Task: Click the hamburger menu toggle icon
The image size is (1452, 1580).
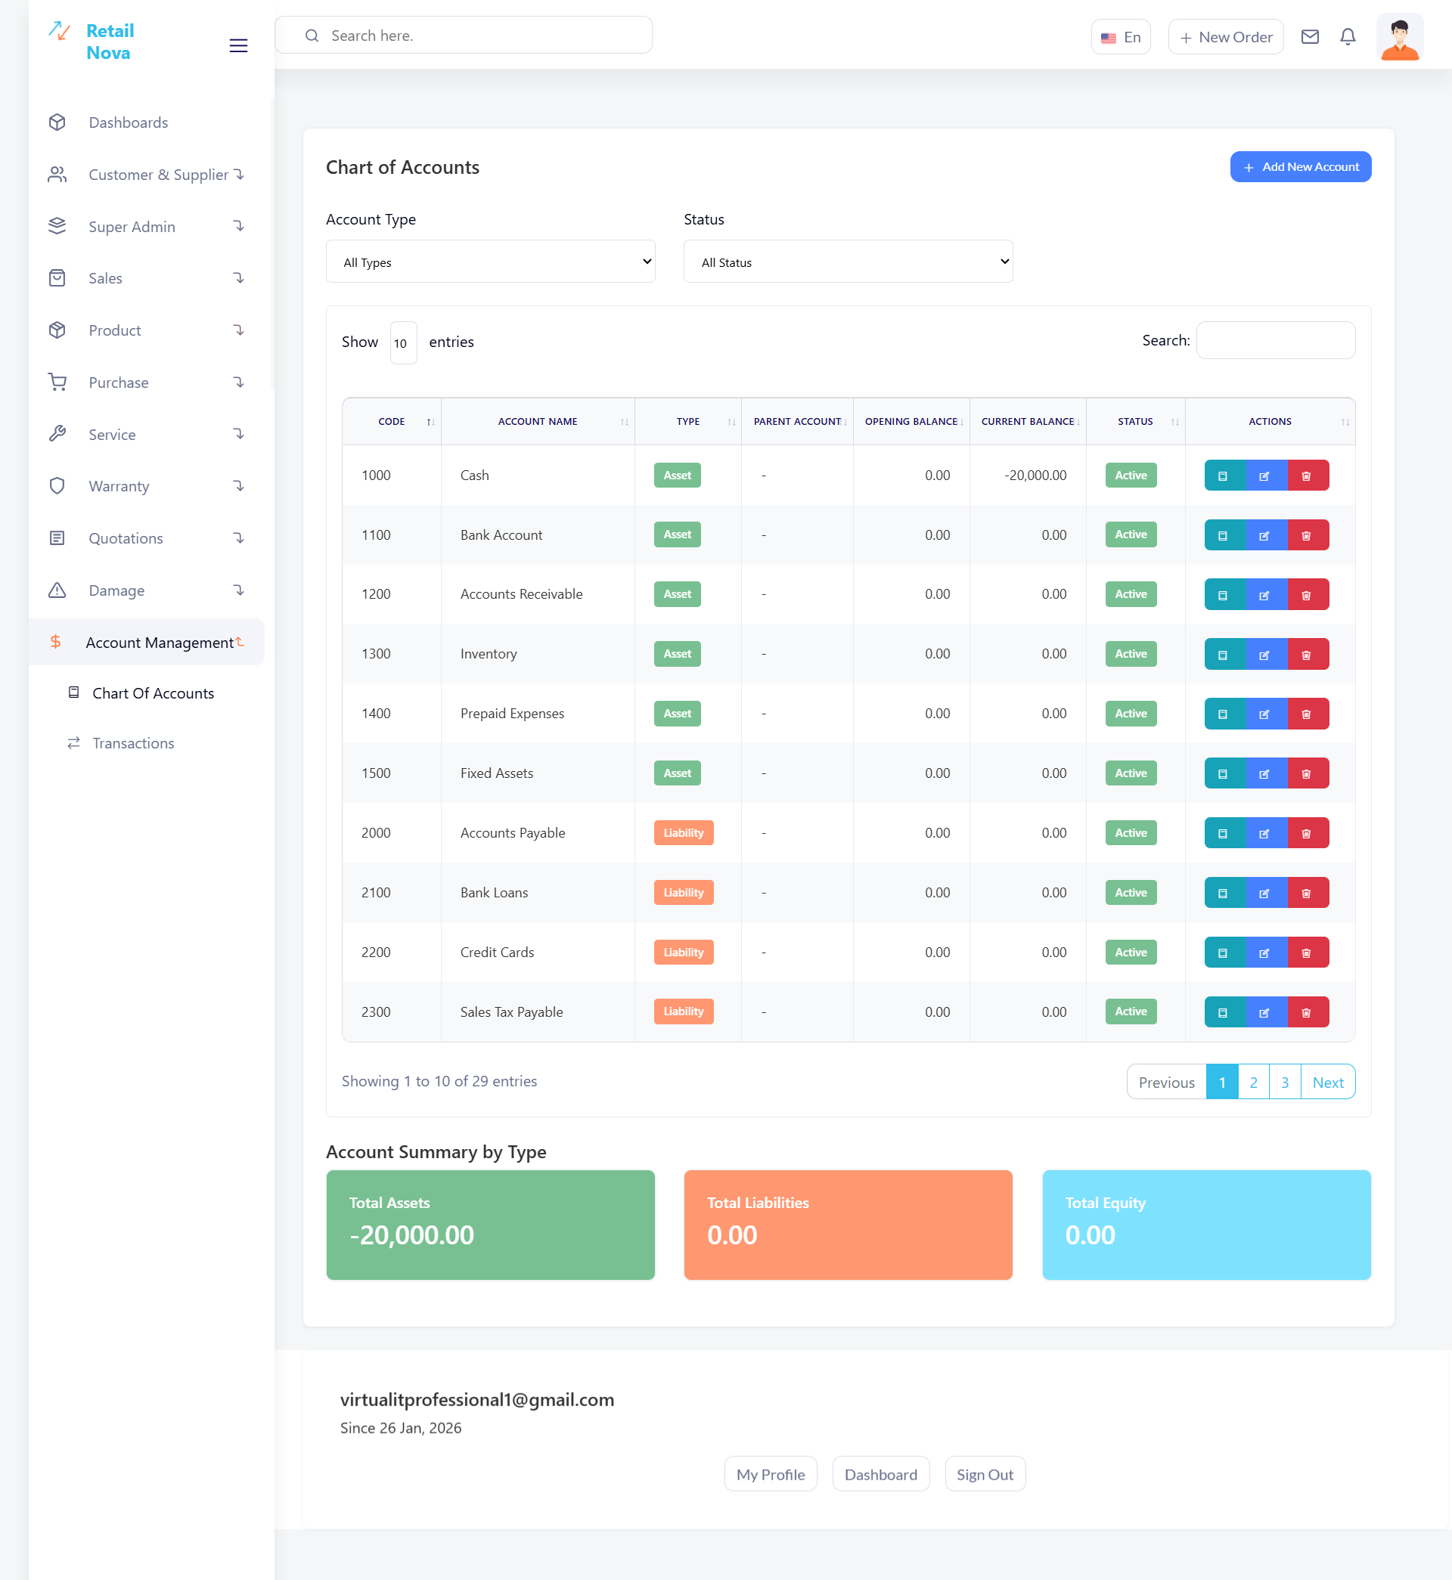Action: (x=238, y=45)
